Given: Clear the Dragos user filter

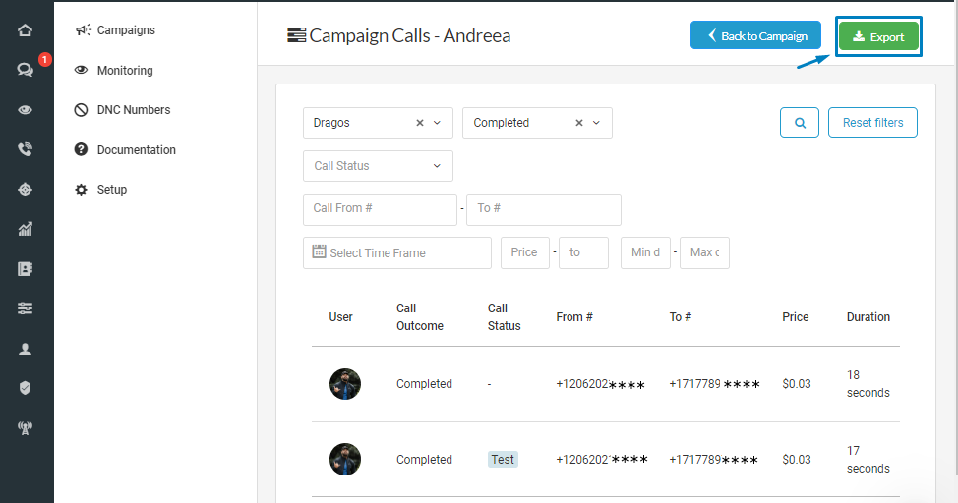Looking at the screenshot, I should tap(420, 123).
